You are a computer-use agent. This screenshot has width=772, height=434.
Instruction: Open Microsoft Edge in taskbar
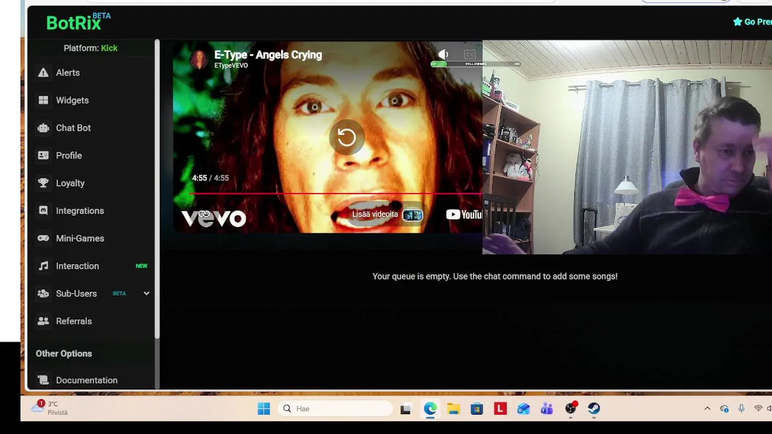coord(429,409)
